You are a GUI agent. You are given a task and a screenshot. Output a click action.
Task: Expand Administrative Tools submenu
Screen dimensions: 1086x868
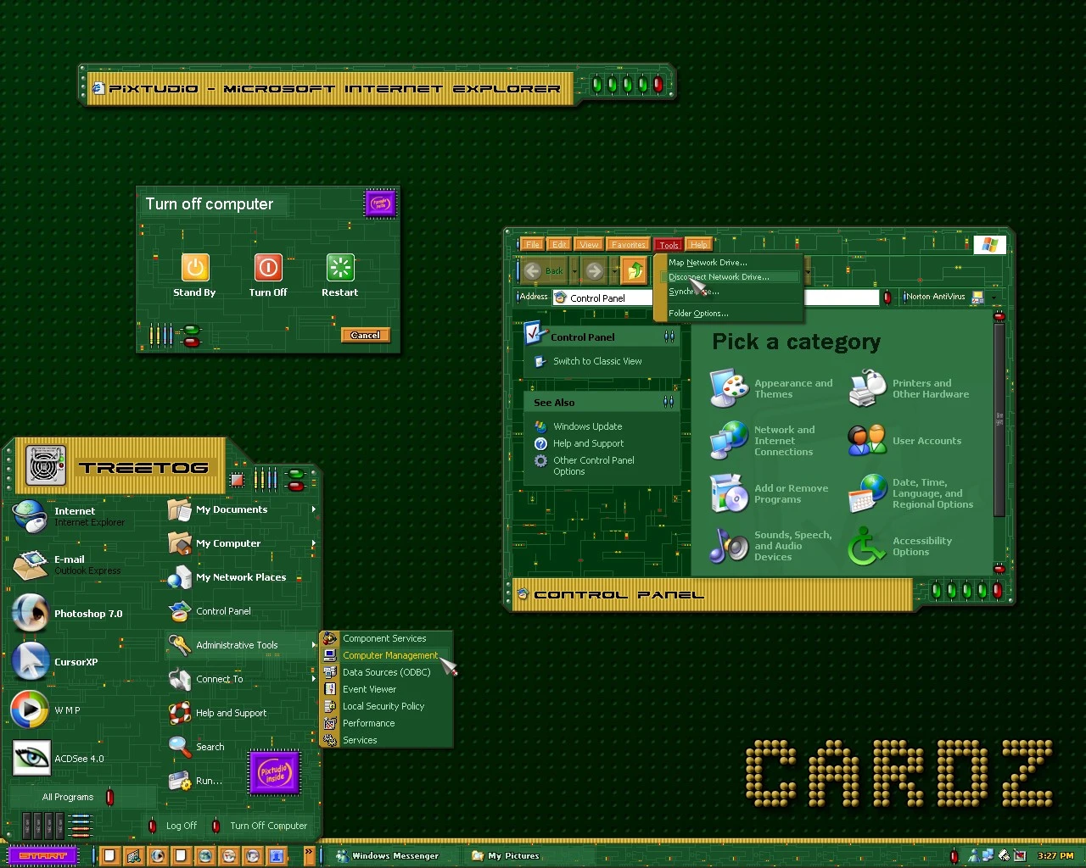pos(241,645)
